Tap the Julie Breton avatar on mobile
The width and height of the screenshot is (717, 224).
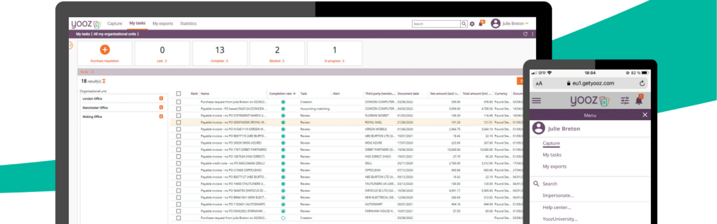click(x=539, y=128)
